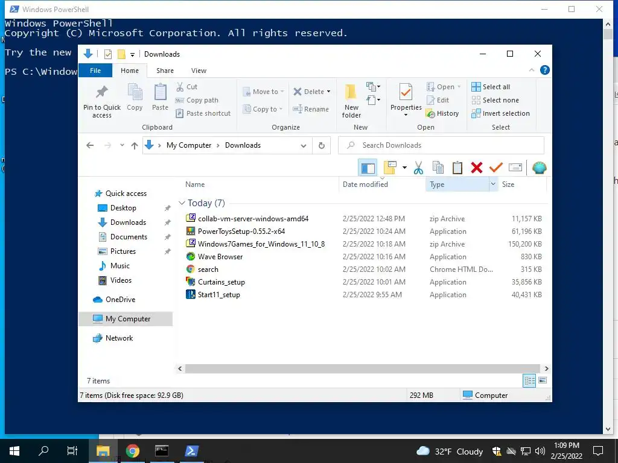618x463 pixels.
Task: Open the Windows Start menu
Action: point(14,451)
